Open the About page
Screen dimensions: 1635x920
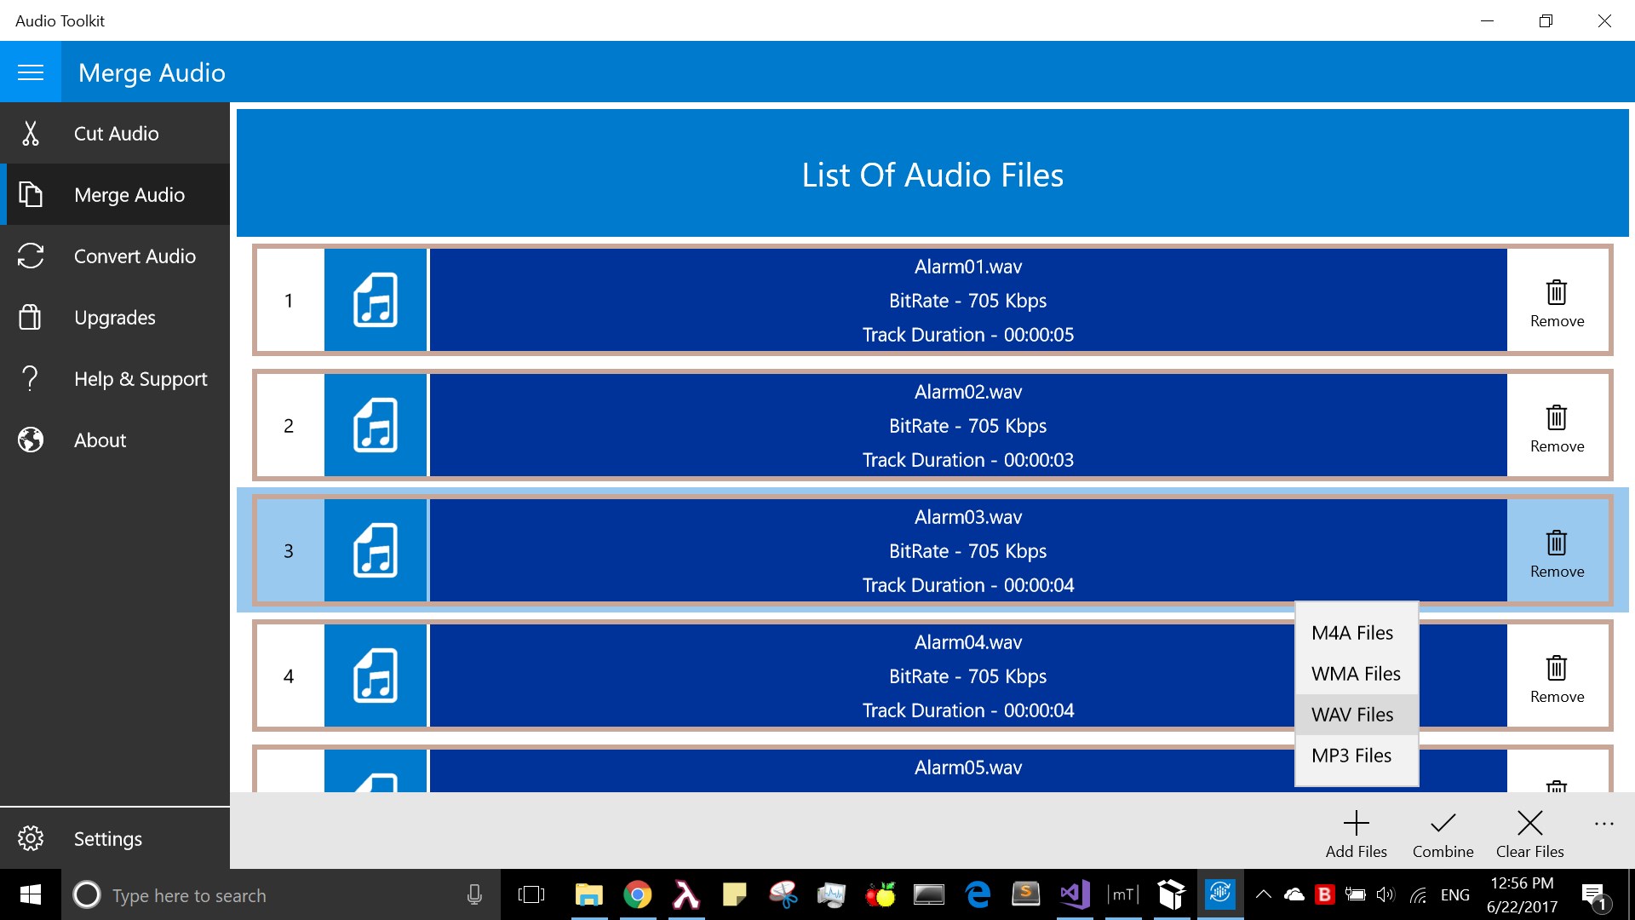pos(100,440)
